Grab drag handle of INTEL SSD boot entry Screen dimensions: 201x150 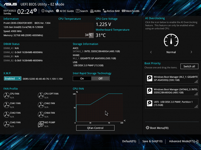coord(196,94)
